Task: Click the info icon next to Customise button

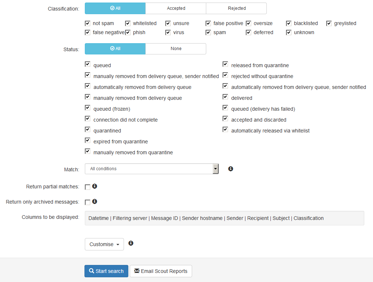Action: pyautogui.click(x=131, y=243)
